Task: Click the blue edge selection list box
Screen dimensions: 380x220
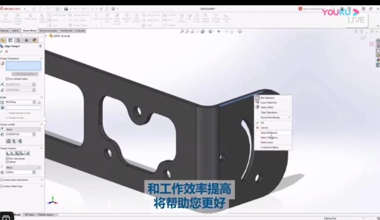Action: 23,66
